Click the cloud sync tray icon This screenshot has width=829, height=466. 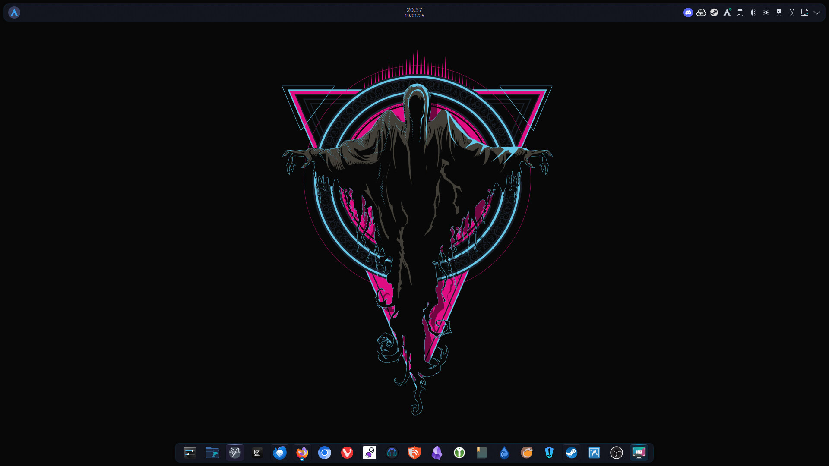701,13
